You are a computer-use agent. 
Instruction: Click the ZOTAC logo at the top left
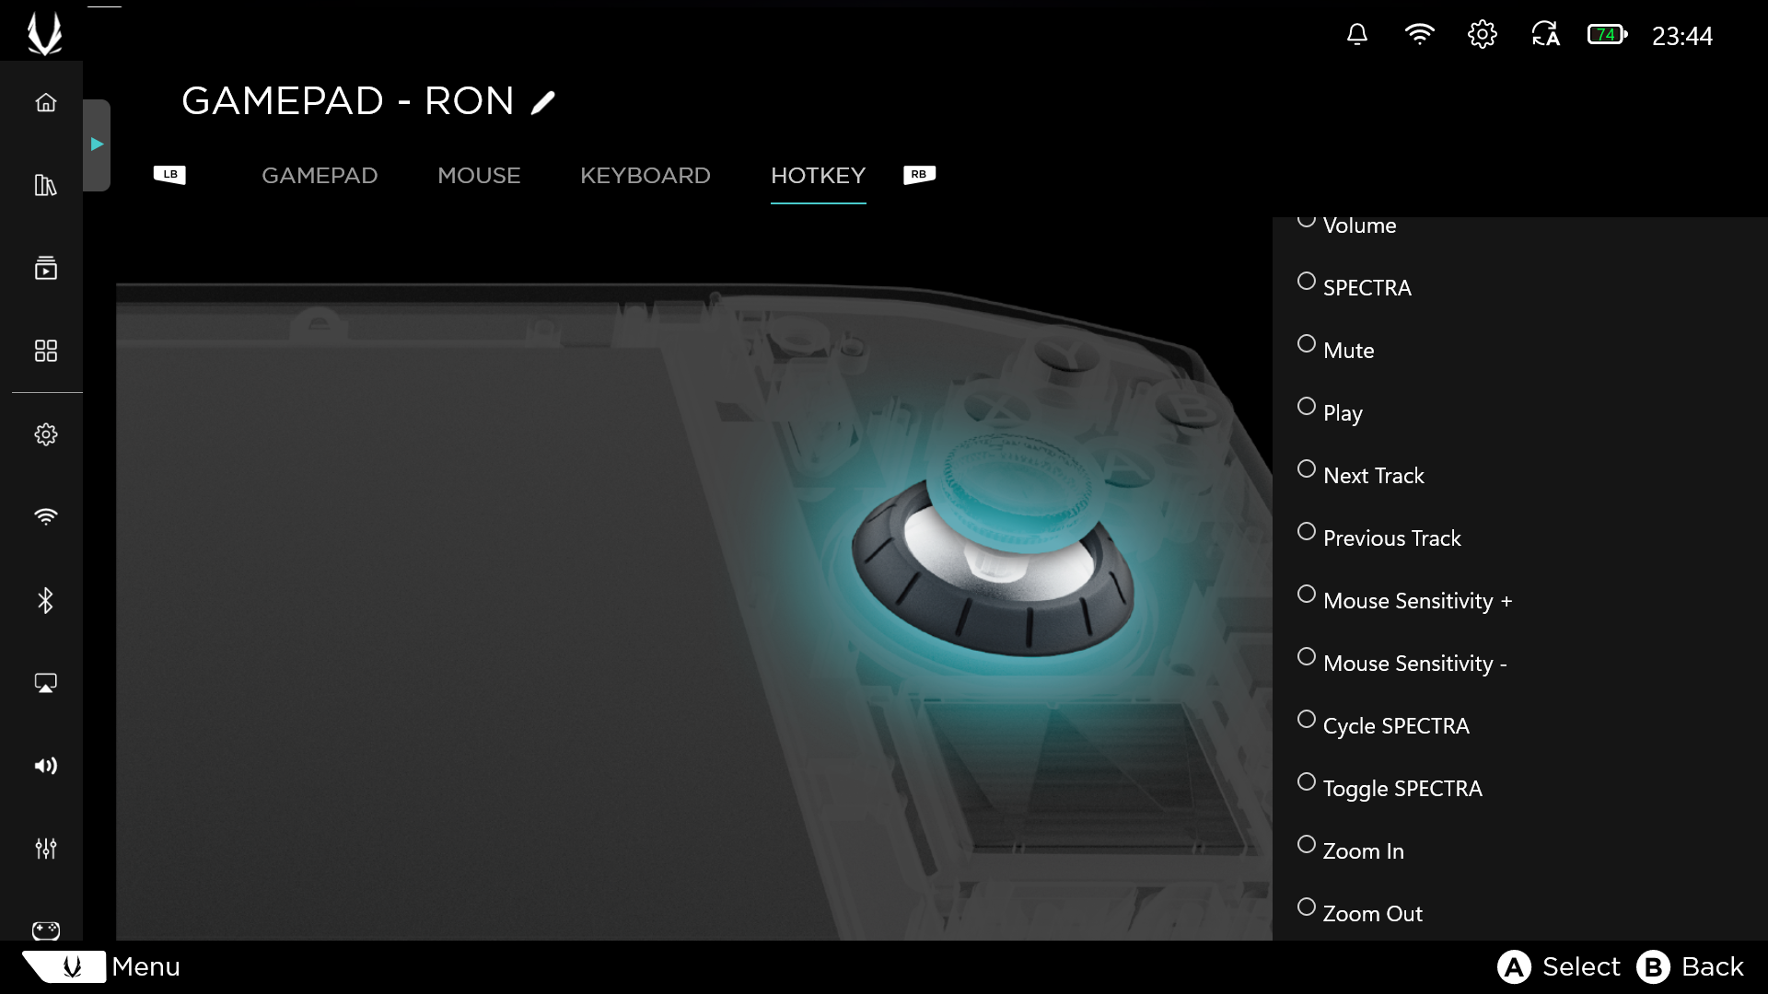[x=44, y=34]
